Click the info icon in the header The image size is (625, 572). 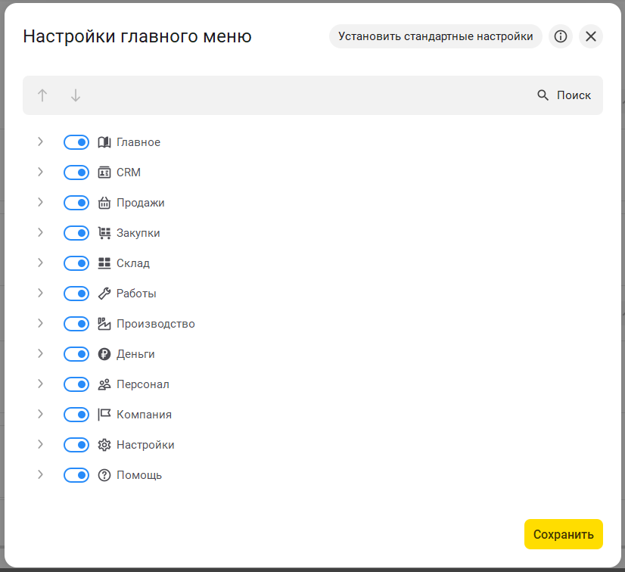(x=561, y=36)
